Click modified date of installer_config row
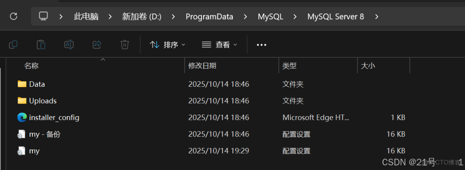The image size is (465, 170). [219, 118]
